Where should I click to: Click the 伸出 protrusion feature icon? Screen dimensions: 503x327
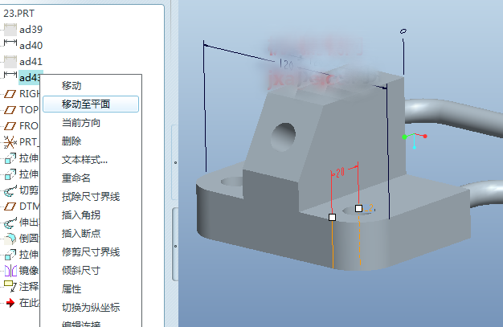[x=10, y=223]
